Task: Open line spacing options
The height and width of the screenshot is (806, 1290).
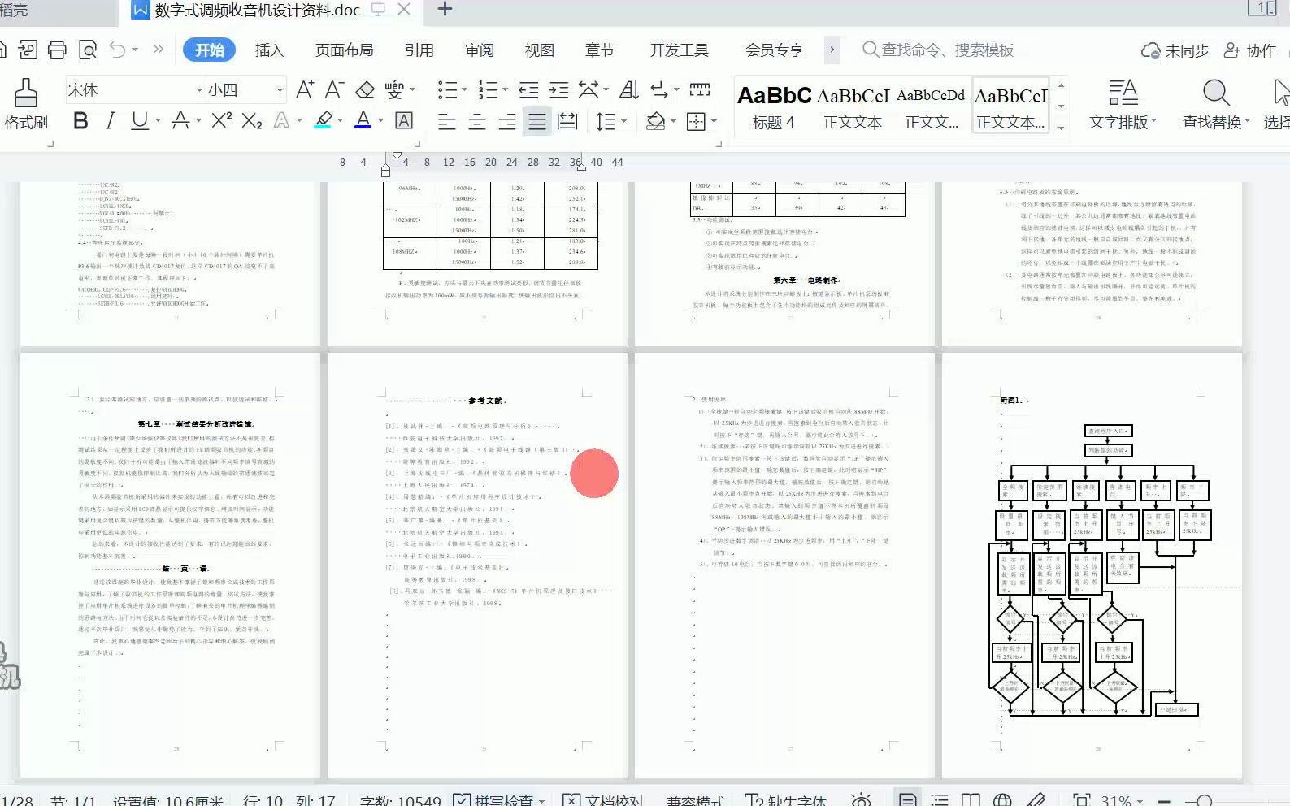Action: click(606, 122)
